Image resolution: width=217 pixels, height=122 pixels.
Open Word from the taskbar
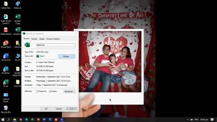coord(44,120)
